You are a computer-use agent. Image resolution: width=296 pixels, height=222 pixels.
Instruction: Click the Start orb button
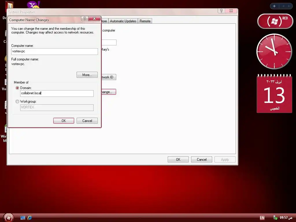point(8,218)
